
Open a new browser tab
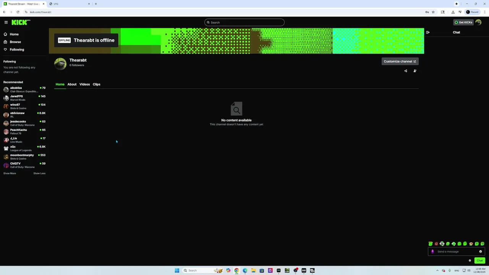96,4
